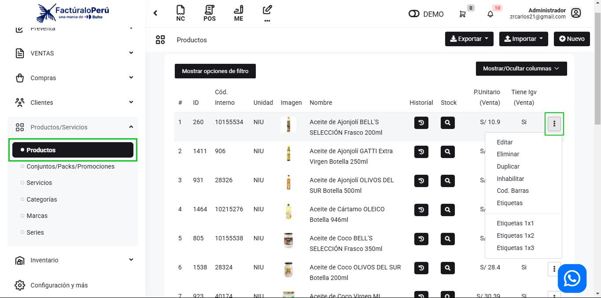This screenshot has width=601, height=298.
Task: Open the NC credit note shortcut
Action: pyautogui.click(x=180, y=13)
